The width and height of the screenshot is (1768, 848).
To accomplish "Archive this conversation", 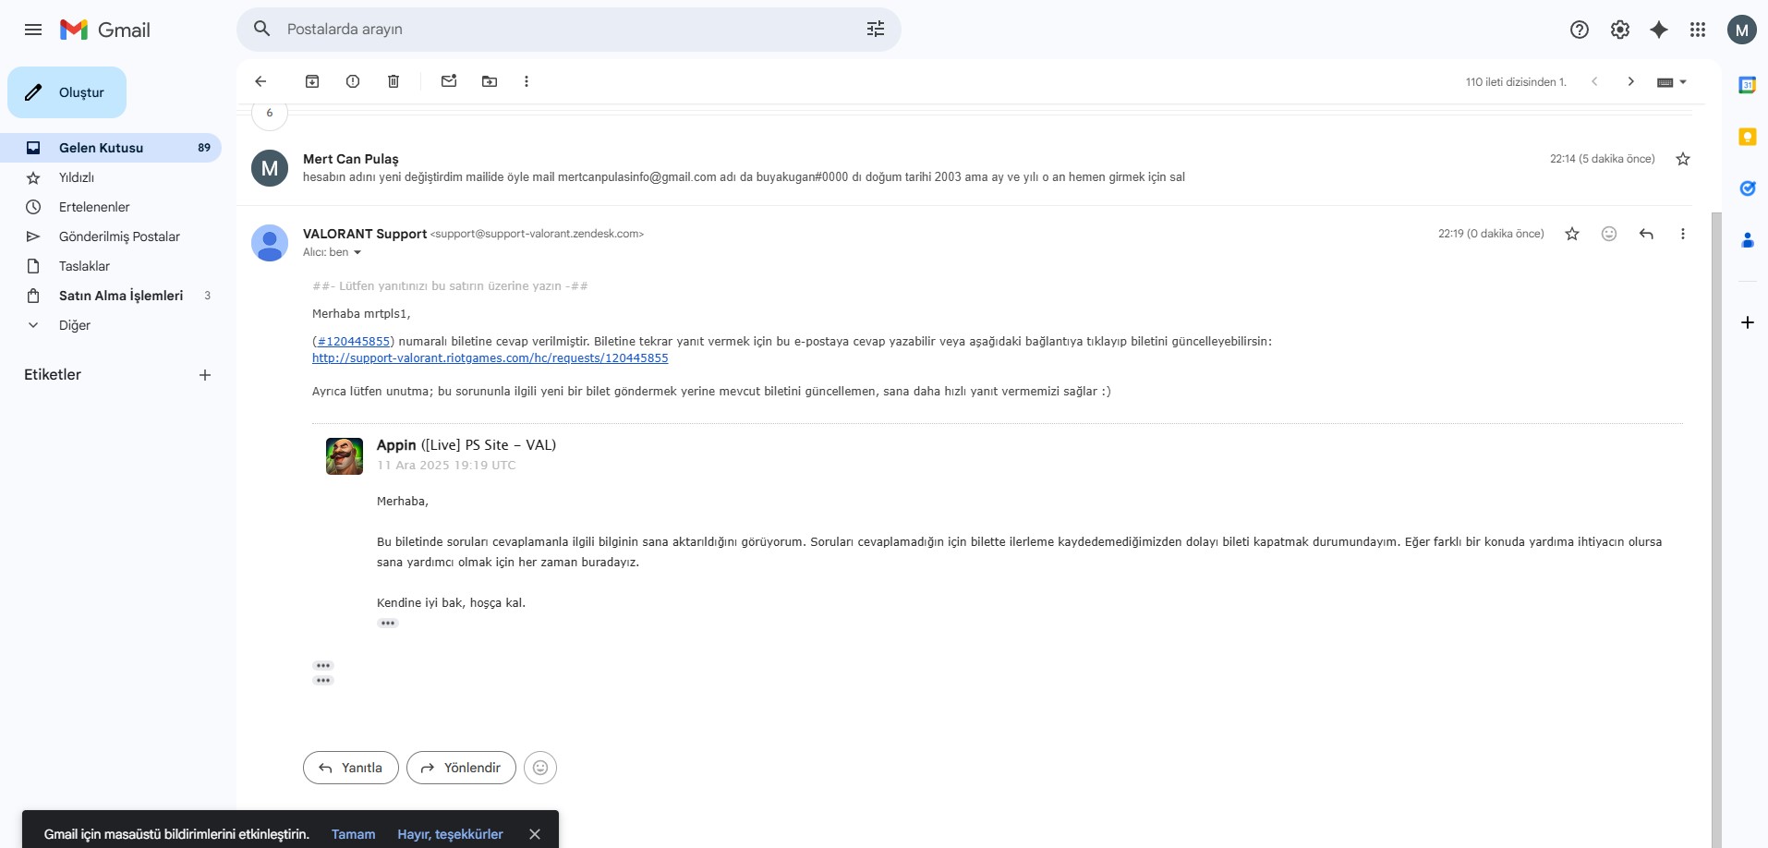I will point(312,81).
